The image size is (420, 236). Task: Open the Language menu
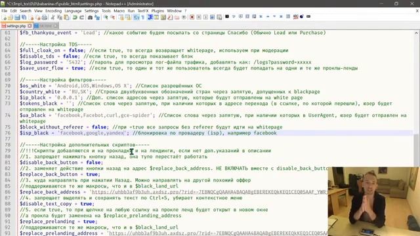click(x=73, y=10)
